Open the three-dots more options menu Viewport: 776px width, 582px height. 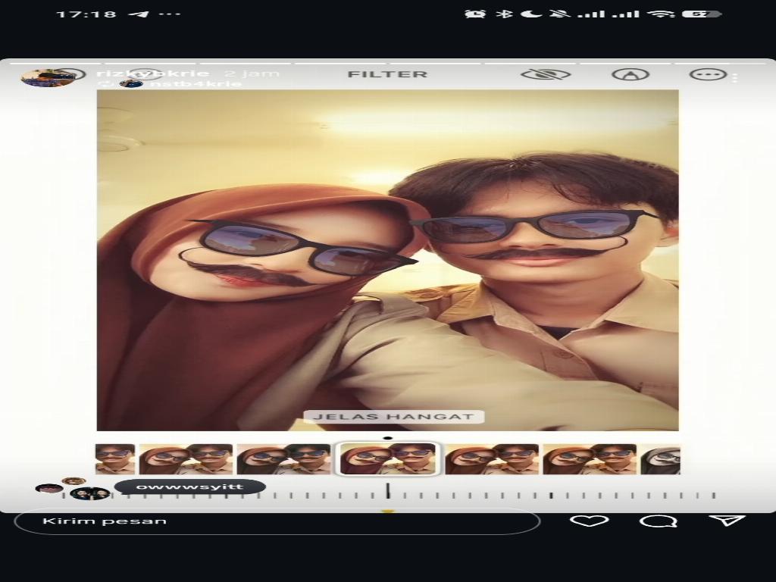pyautogui.click(x=708, y=74)
